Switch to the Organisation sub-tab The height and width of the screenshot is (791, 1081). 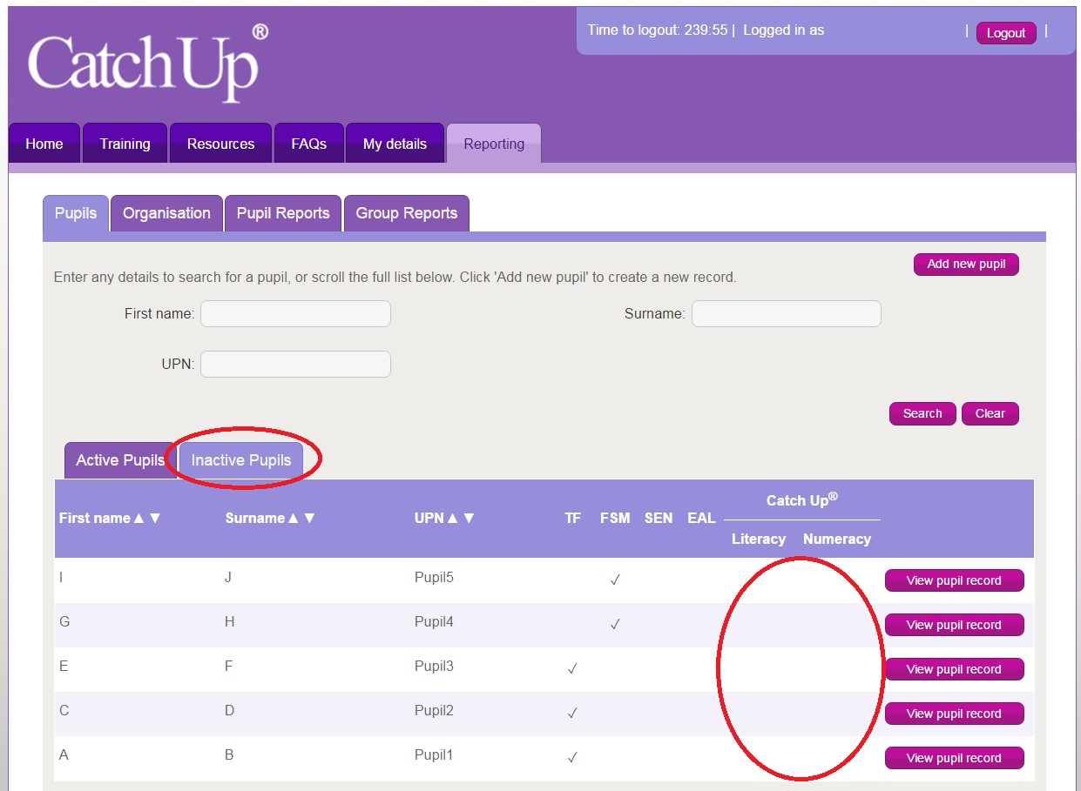tap(166, 213)
